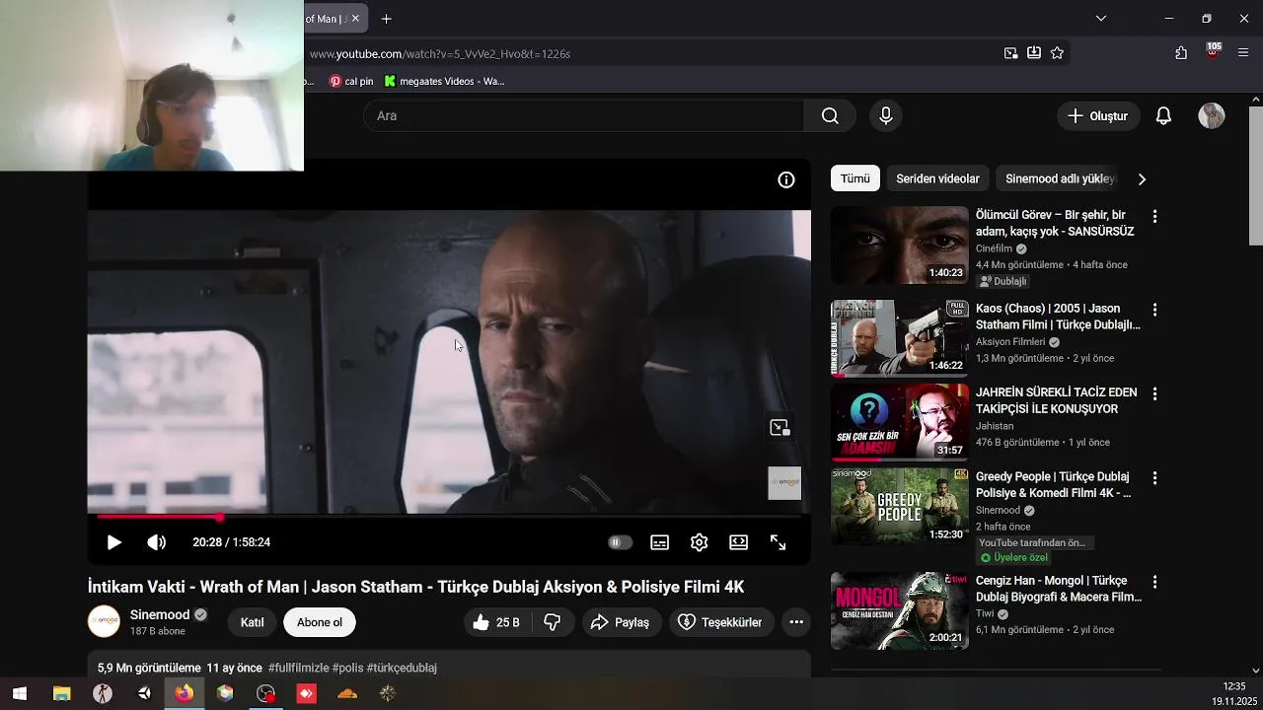Screen dimensions: 1263x710
Task: Open the Sinemood channel name link
Action: [x=160, y=614]
